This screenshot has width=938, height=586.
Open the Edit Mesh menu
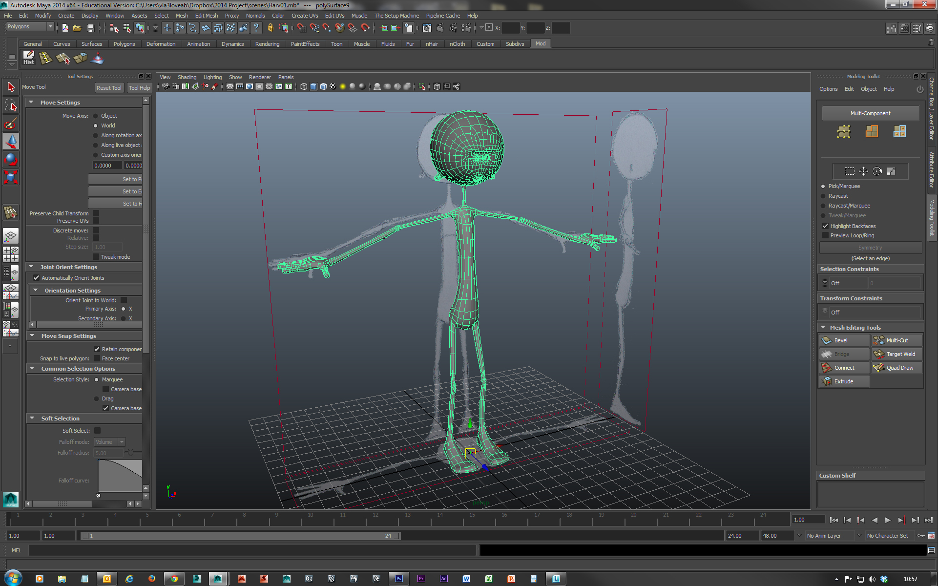pos(206,16)
